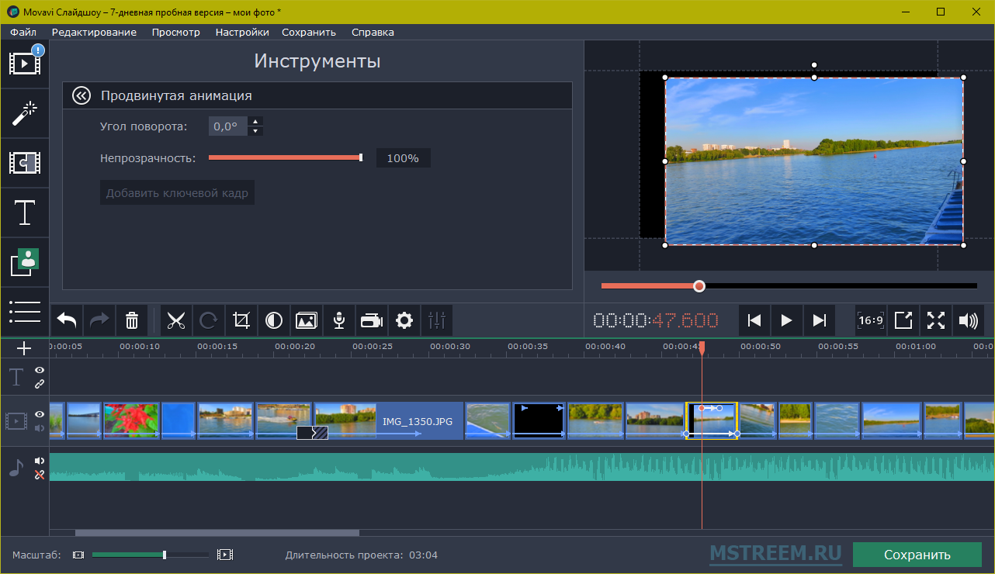Open Color adjustments half-circle icon
Viewport: 995px width, 574px height.
(x=274, y=320)
